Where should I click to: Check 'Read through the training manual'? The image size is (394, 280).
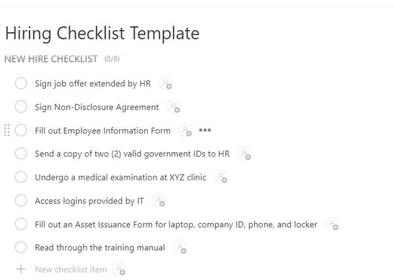click(x=21, y=247)
